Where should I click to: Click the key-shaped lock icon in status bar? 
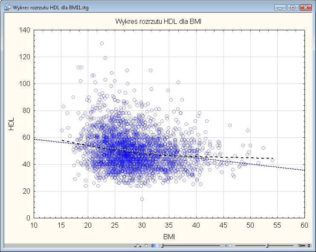[x=302, y=246]
